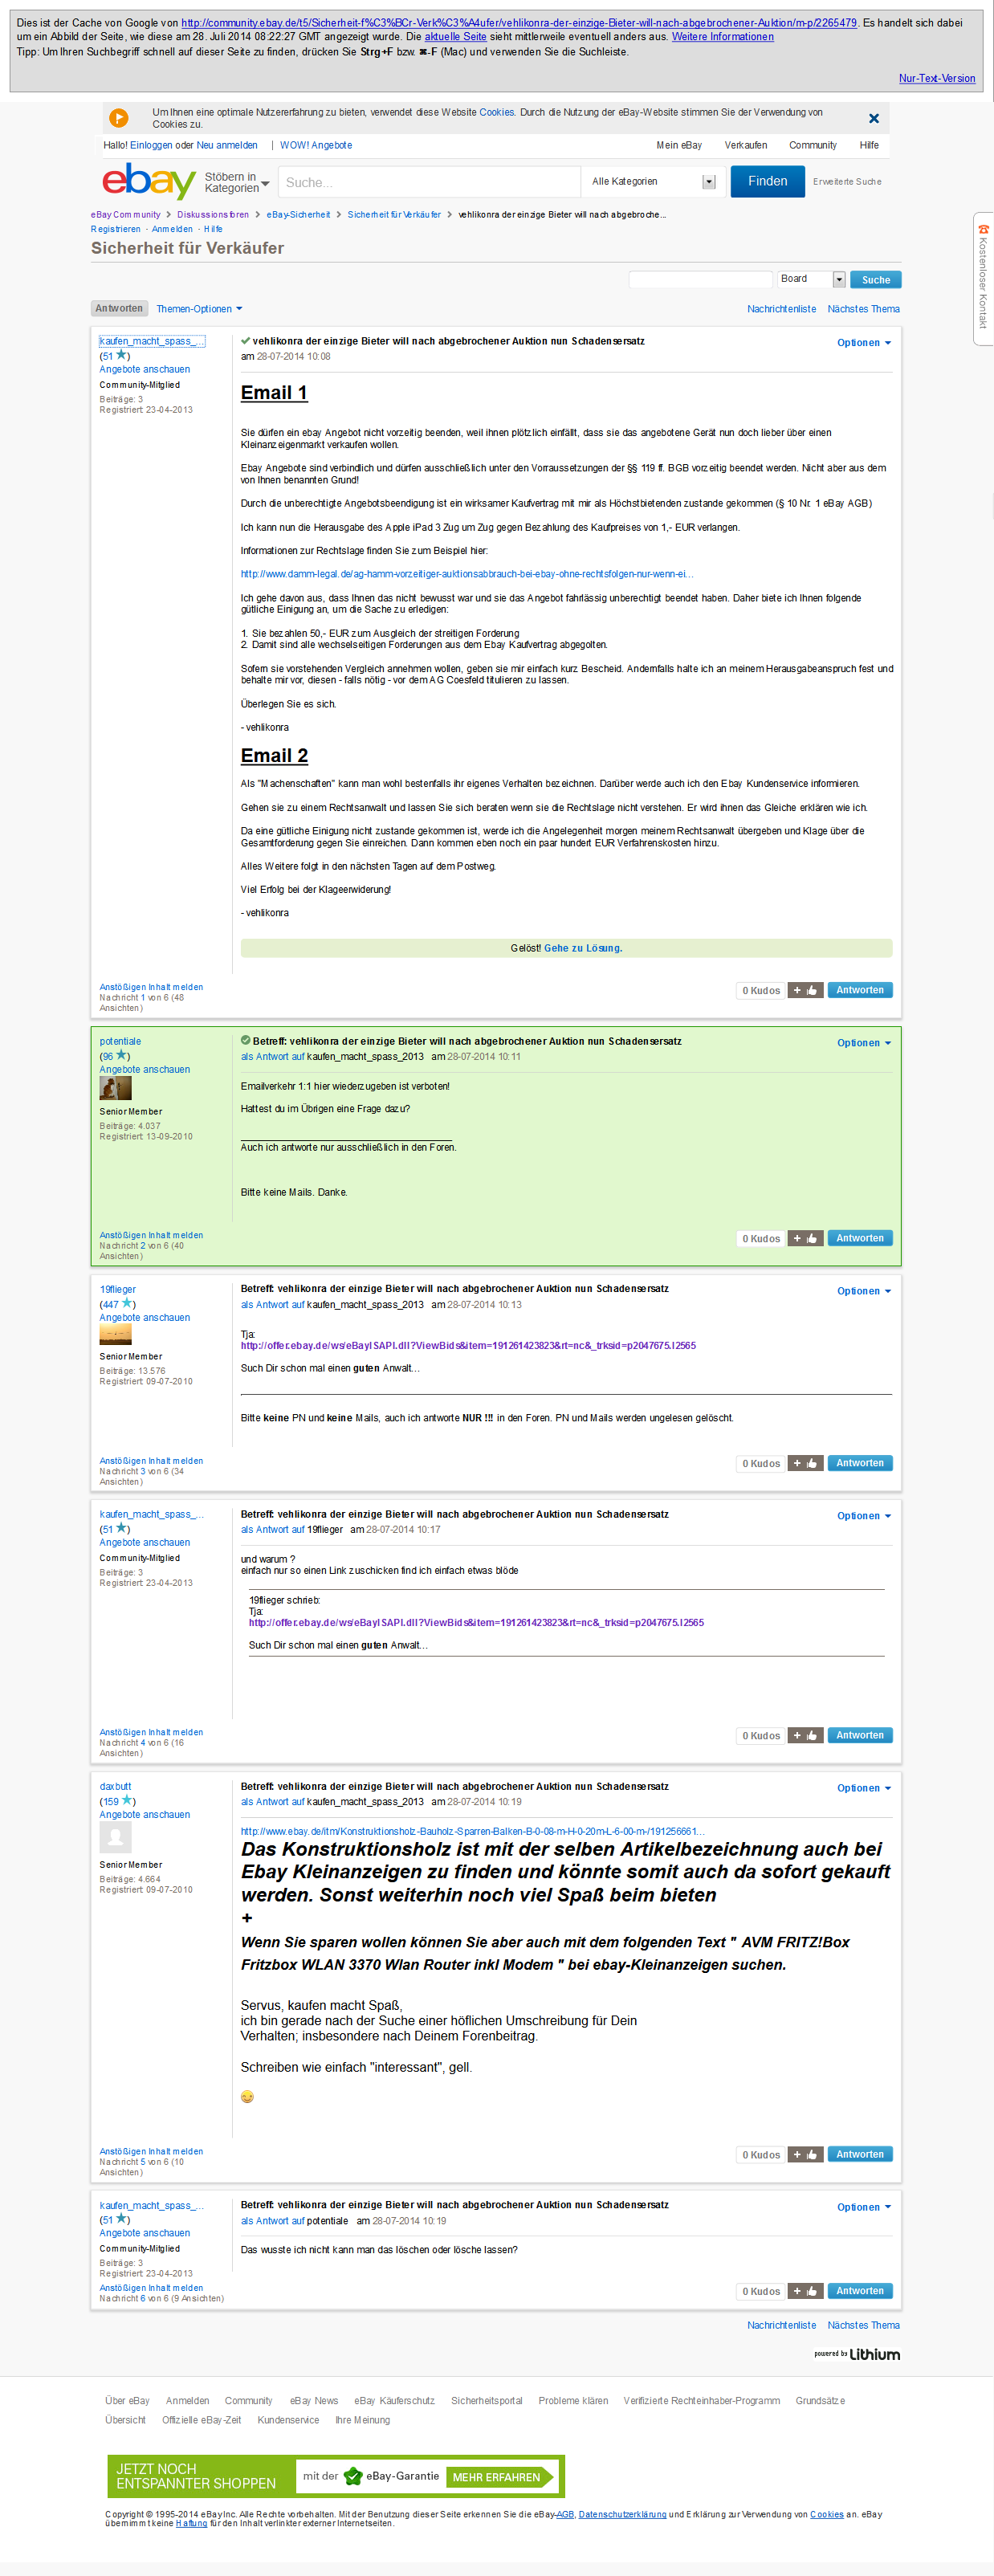994x2576 pixels.
Task: Click the Einloggen link
Action: (x=151, y=145)
